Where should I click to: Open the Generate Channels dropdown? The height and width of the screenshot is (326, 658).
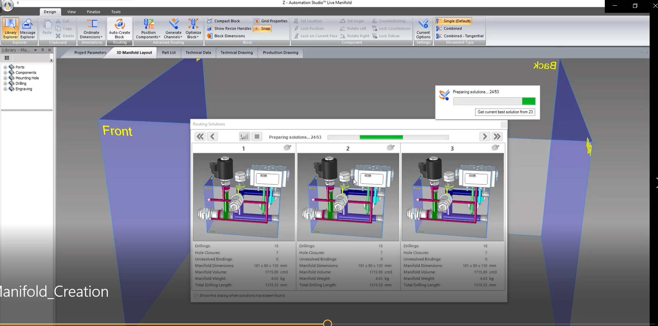coord(173,29)
